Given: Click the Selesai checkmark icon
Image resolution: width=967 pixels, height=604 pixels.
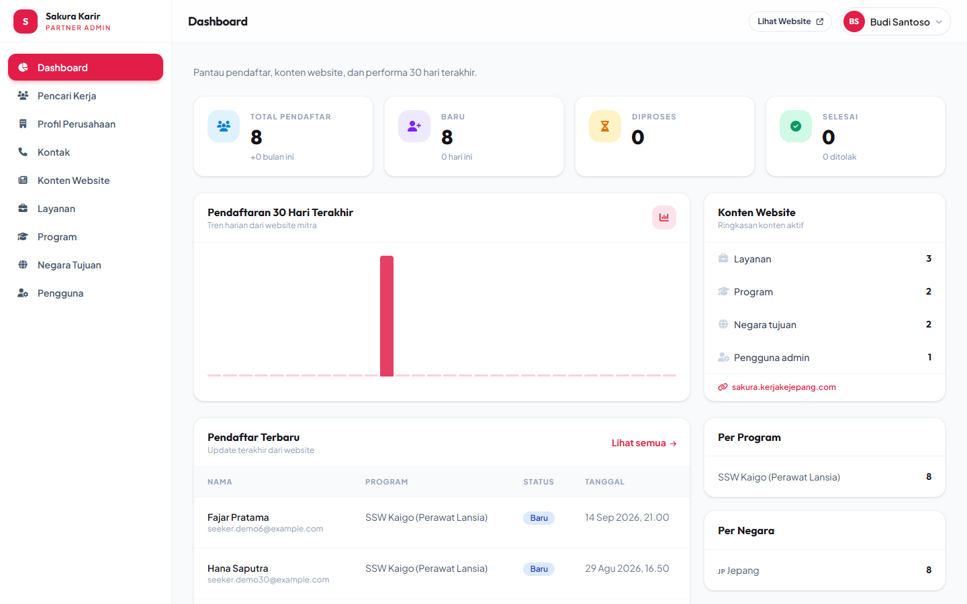Looking at the screenshot, I should click(796, 126).
